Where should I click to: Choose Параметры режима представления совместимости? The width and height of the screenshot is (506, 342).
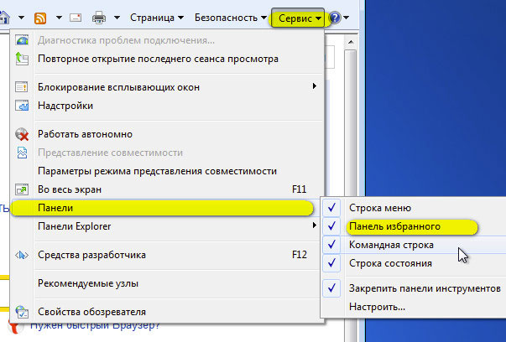pyautogui.click(x=157, y=171)
